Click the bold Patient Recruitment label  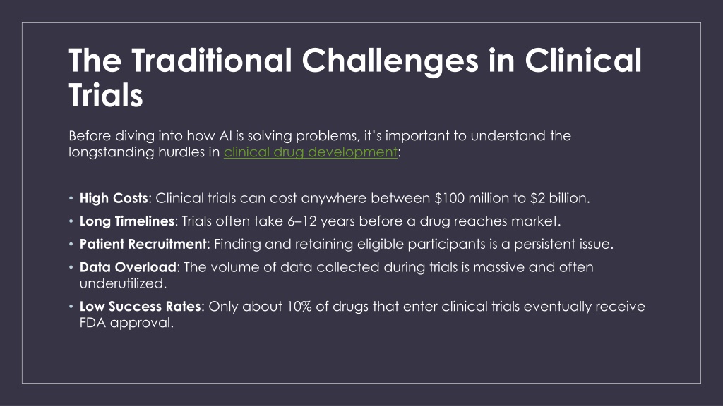click(143, 244)
